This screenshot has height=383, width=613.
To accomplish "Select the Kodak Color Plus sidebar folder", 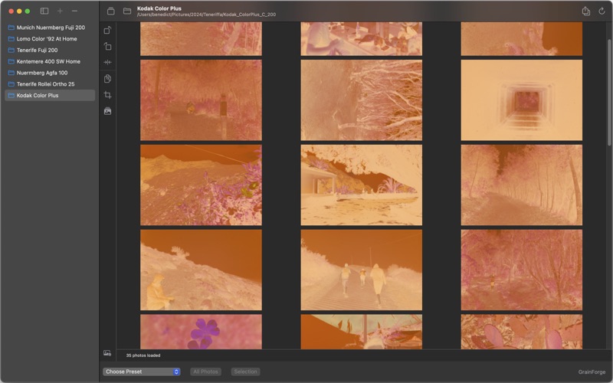I will pos(50,95).
